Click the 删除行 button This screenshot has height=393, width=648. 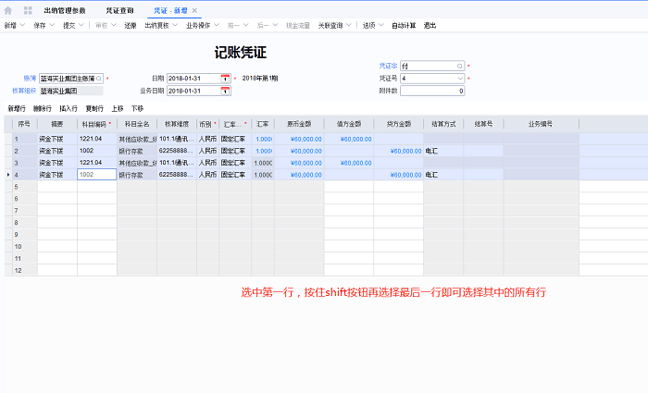coord(43,108)
